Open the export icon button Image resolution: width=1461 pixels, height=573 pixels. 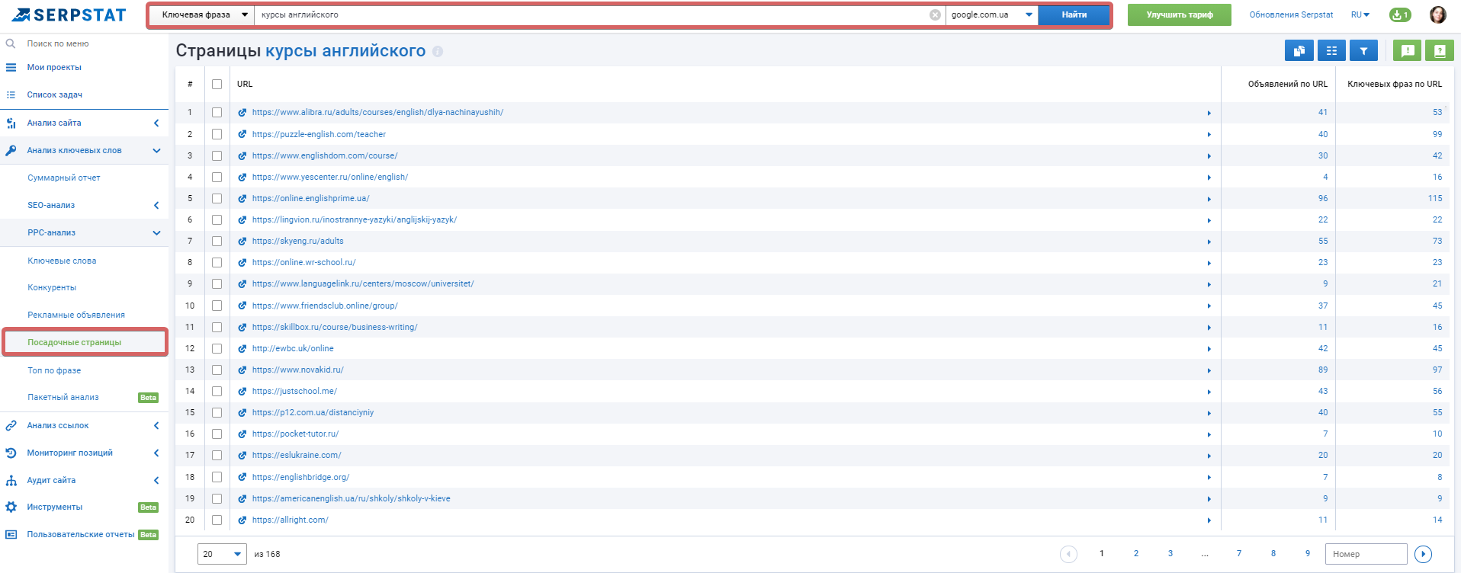coord(1299,51)
